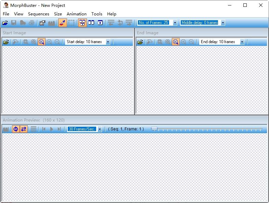Open the Help menu
This screenshot has width=269, height=203.
pos(112,14)
